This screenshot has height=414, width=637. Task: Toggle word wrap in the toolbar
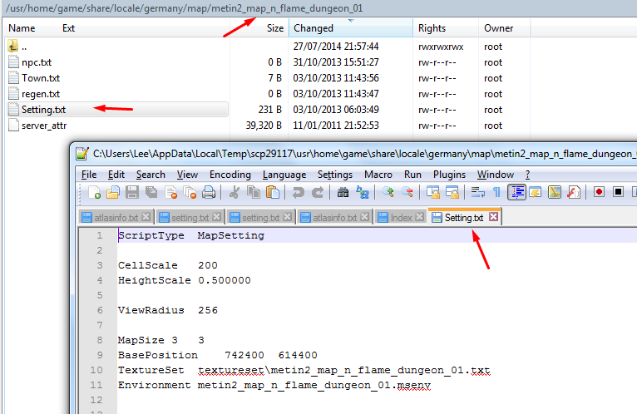pos(477,192)
